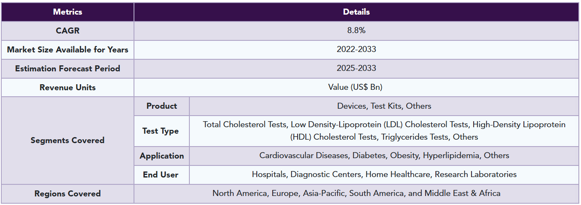This screenshot has width=581, height=205.
Task: Select the Revenue Units label
Action: coord(67,88)
